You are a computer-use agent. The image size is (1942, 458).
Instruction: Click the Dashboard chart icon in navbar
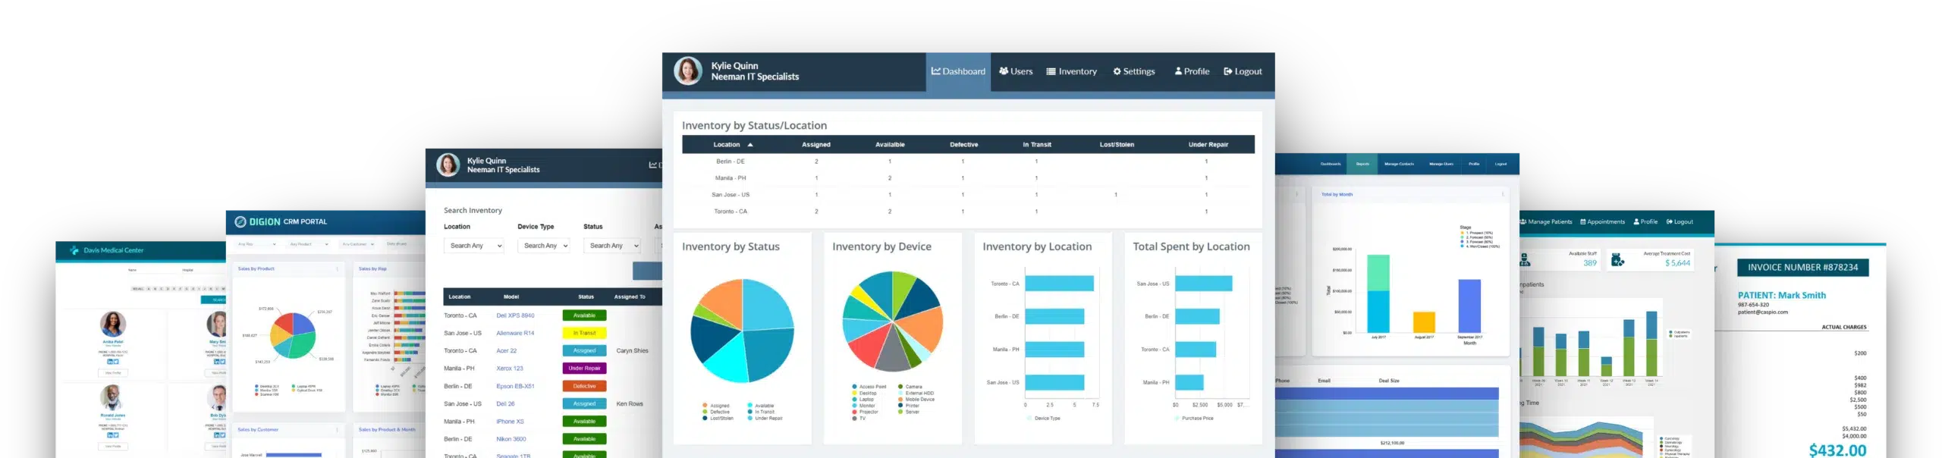point(936,71)
